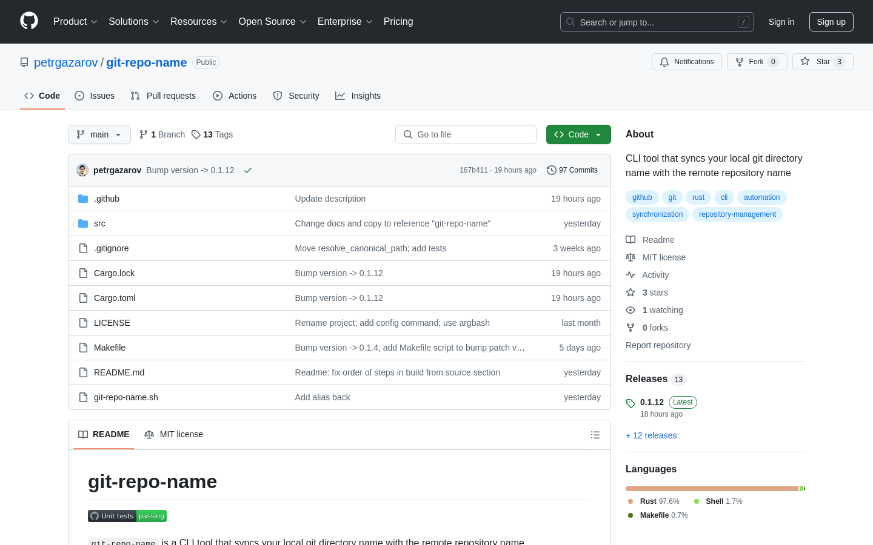This screenshot has height=545, width=873.
Task: Click the scale icon beside MIT license in About
Action: click(630, 257)
